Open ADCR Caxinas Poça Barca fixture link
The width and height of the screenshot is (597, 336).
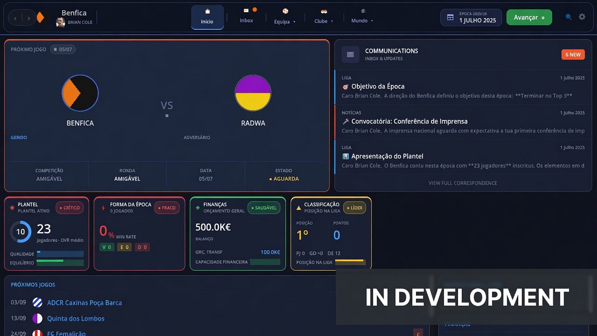[x=84, y=303]
